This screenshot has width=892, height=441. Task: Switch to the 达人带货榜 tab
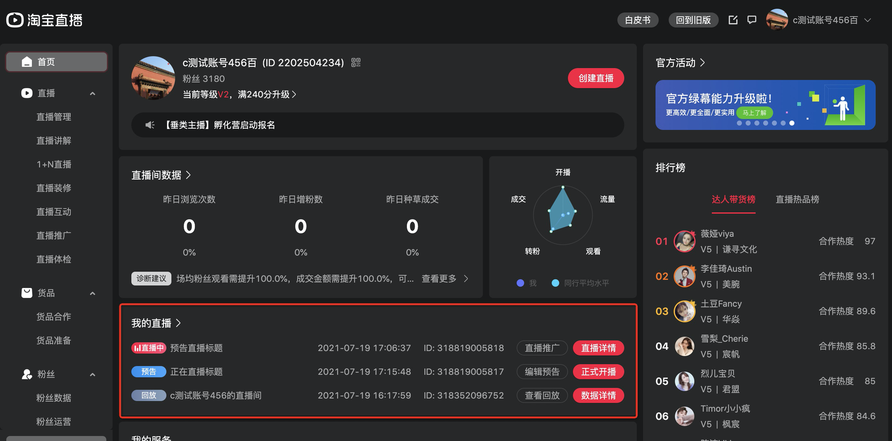coord(733,199)
